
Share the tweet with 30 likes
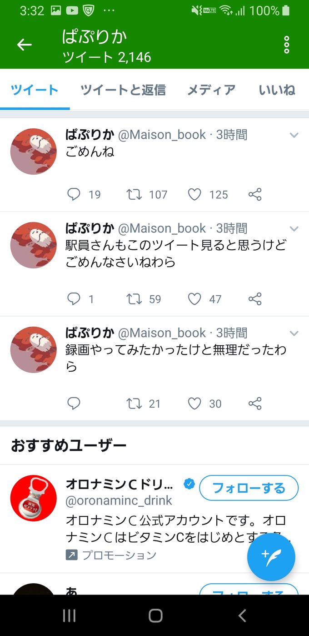[255, 404]
